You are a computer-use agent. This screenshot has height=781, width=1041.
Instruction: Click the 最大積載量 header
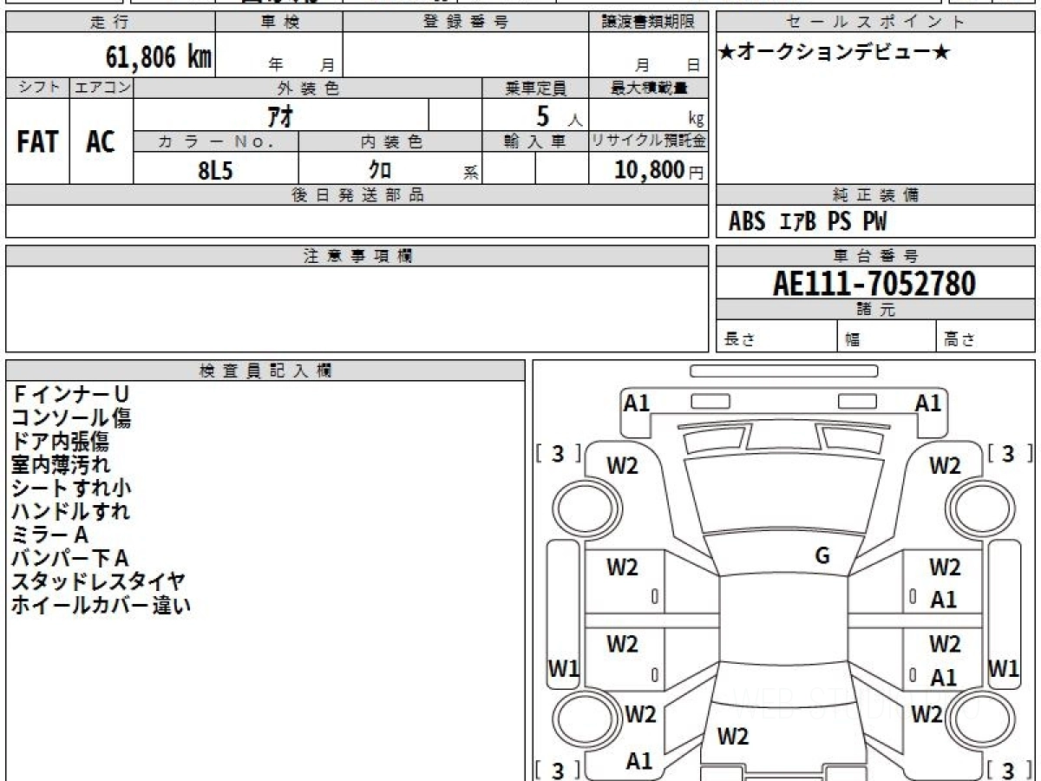point(649,88)
